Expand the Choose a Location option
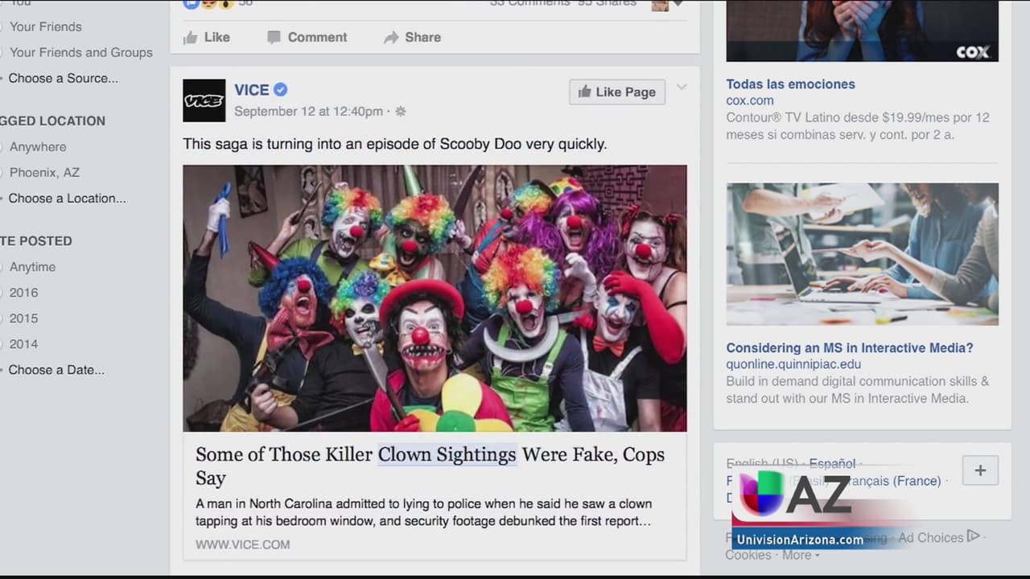The width and height of the screenshot is (1030, 579). tap(67, 198)
